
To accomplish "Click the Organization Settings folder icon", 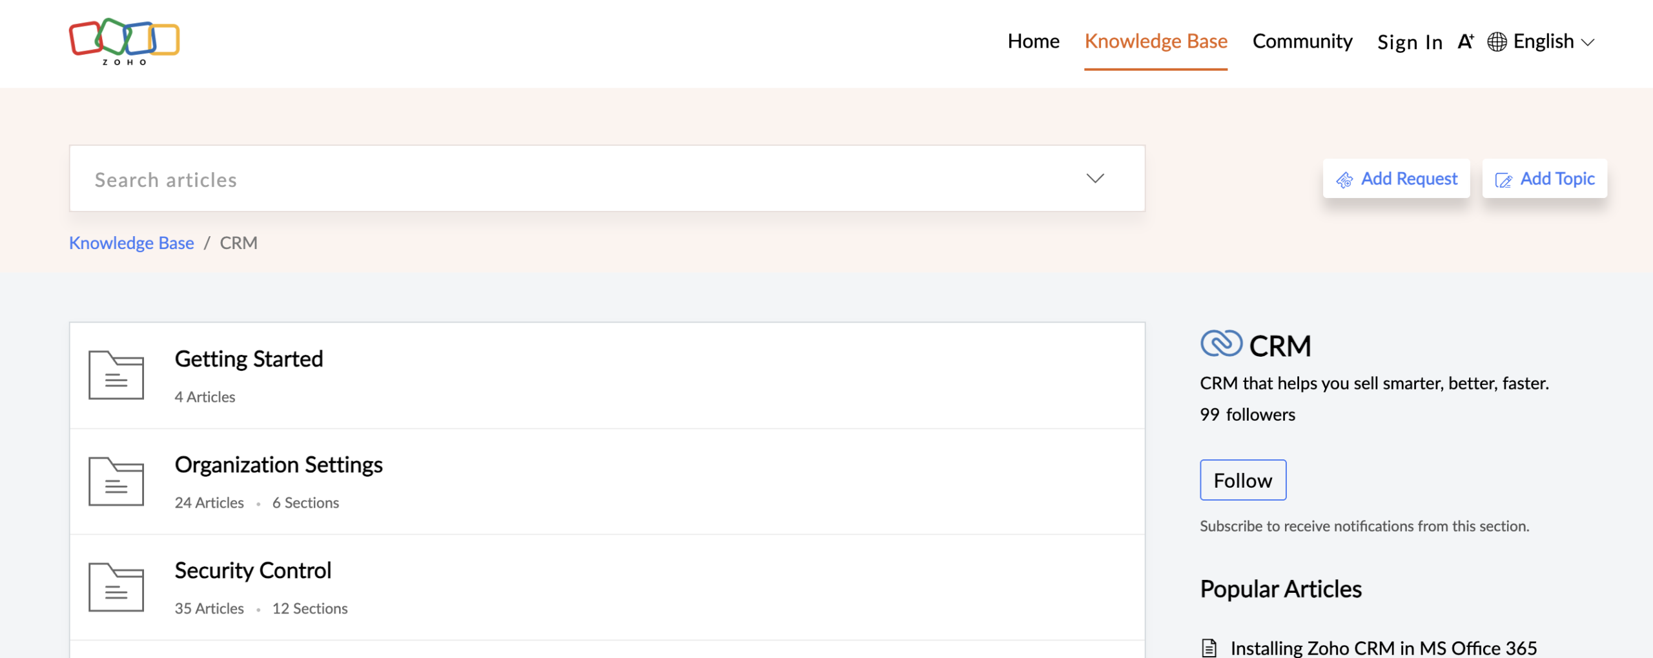I will [116, 481].
